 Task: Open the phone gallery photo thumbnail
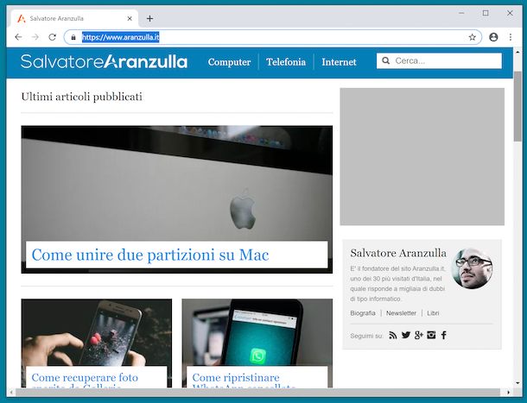97,331
